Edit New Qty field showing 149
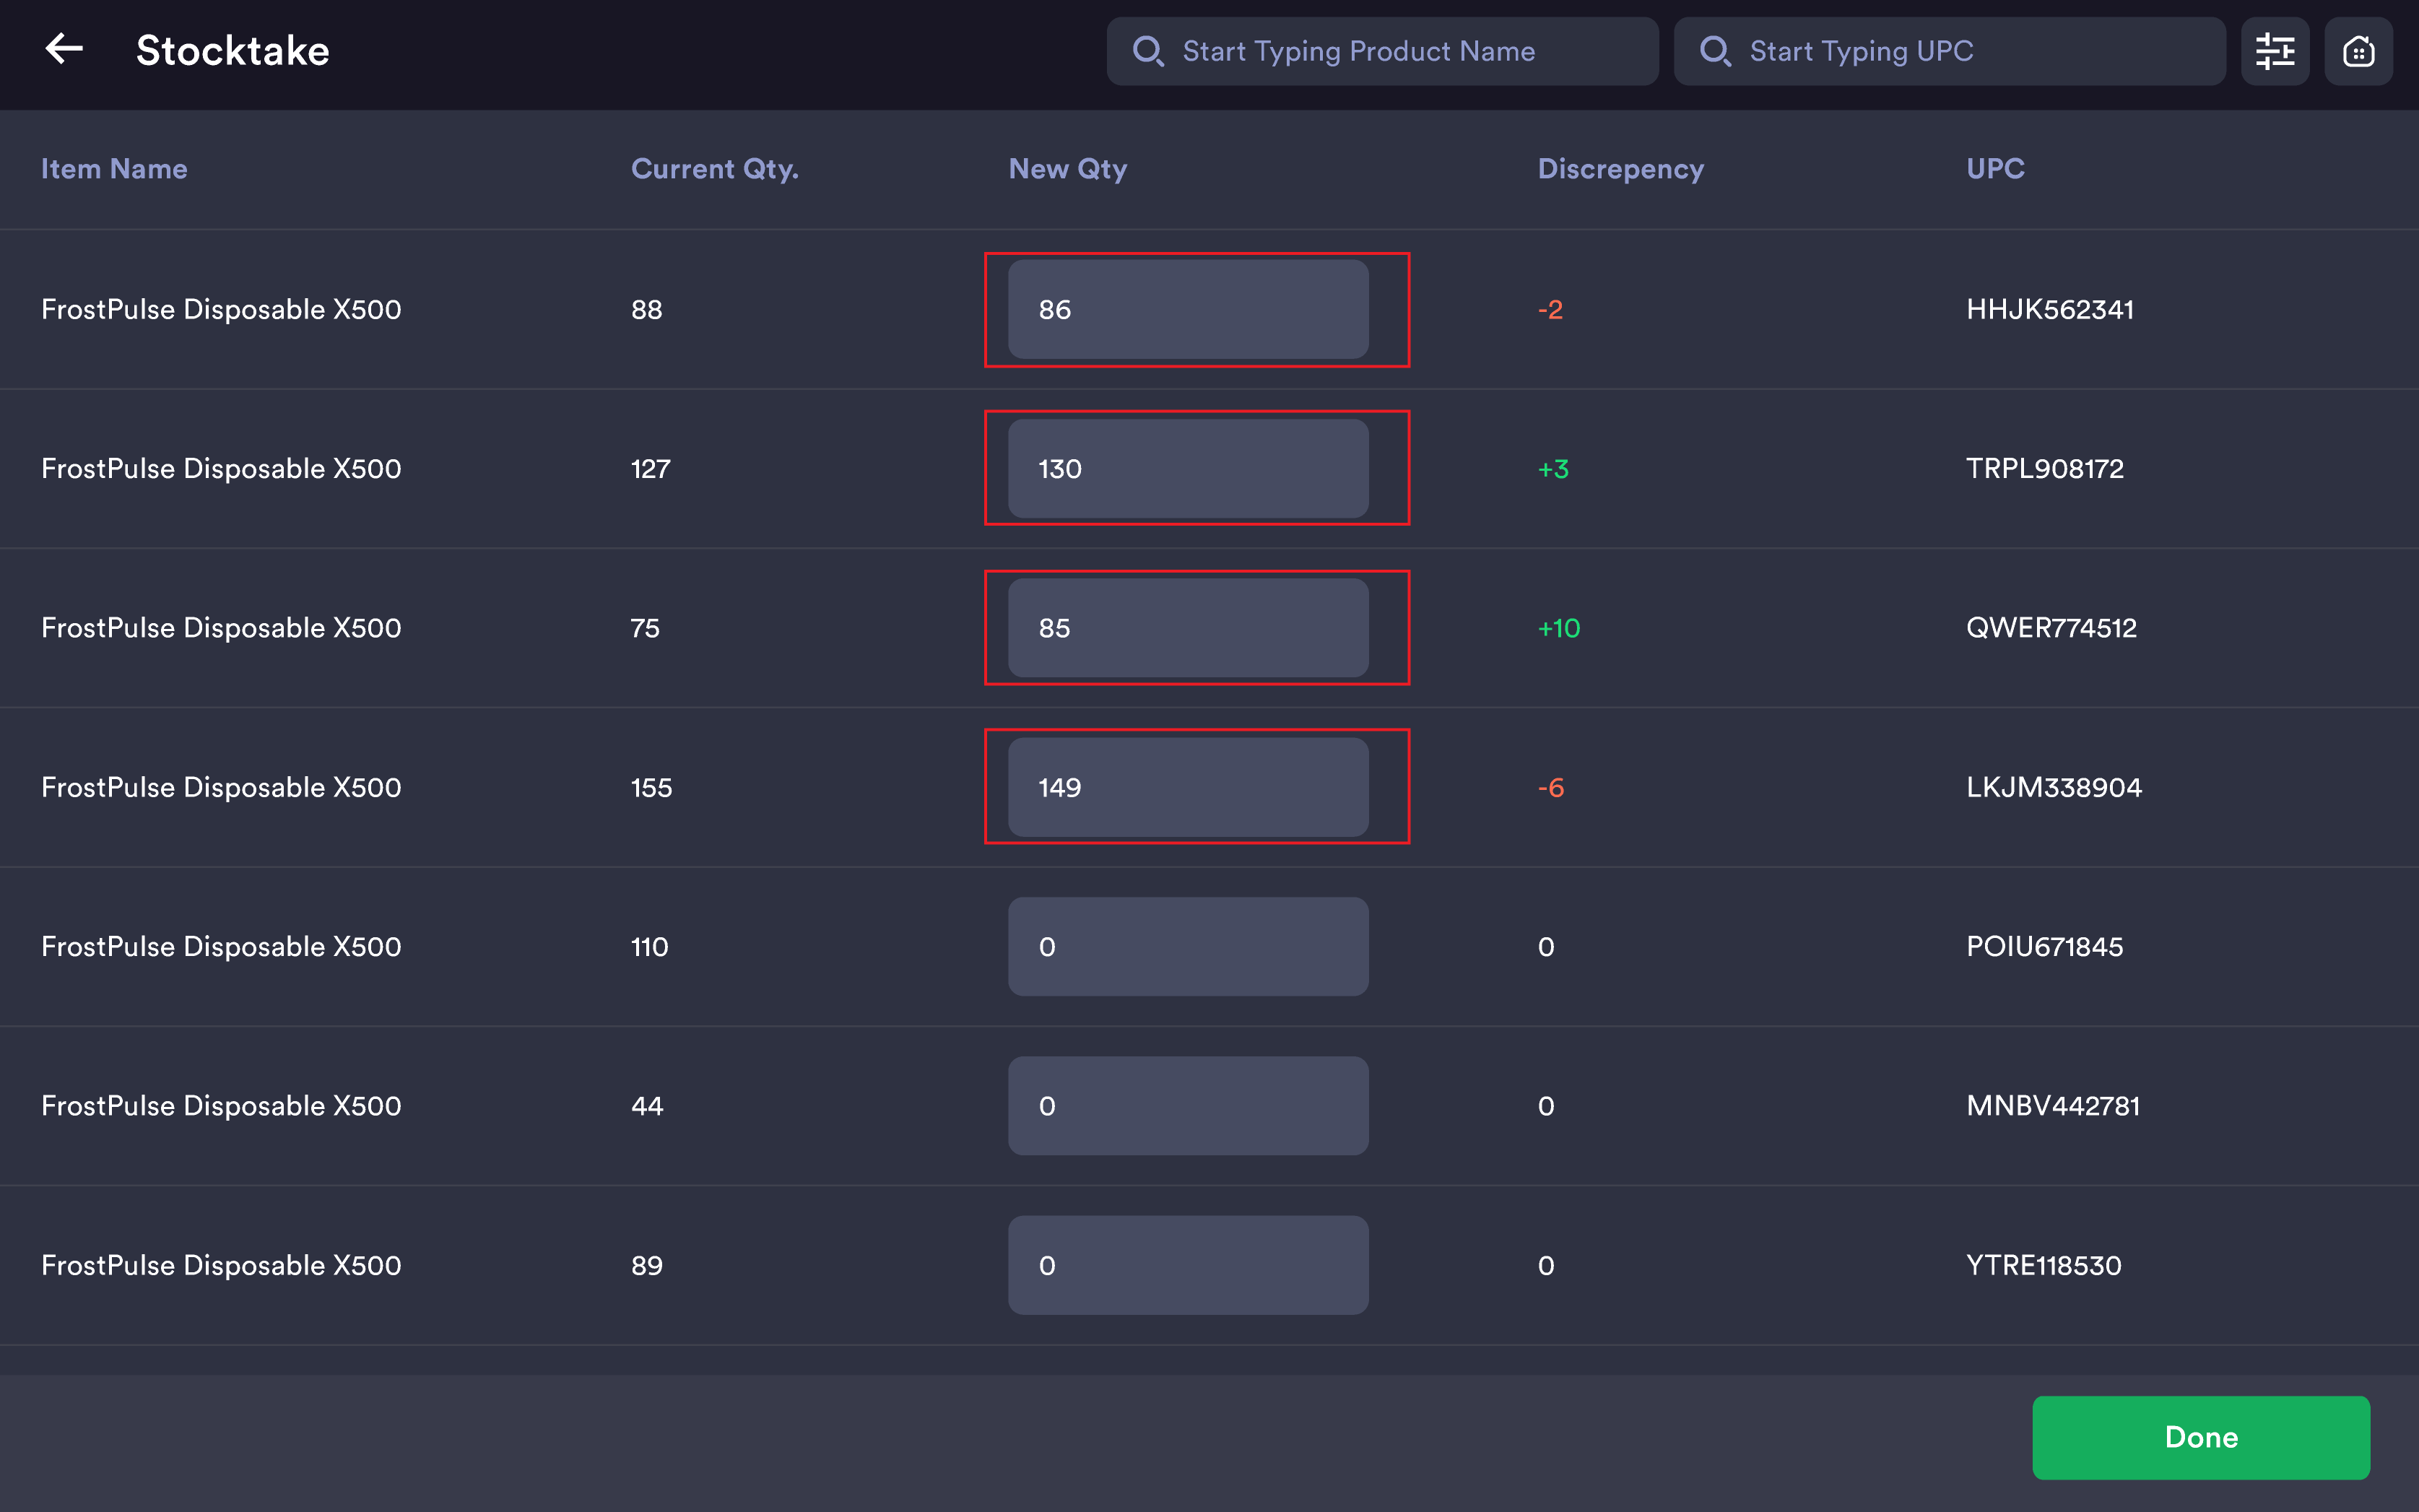The image size is (2419, 1512). pyautogui.click(x=1188, y=787)
